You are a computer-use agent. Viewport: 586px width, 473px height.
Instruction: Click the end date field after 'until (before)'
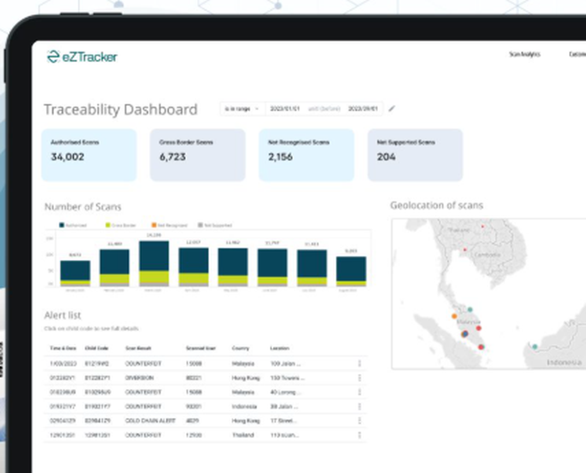(x=363, y=109)
